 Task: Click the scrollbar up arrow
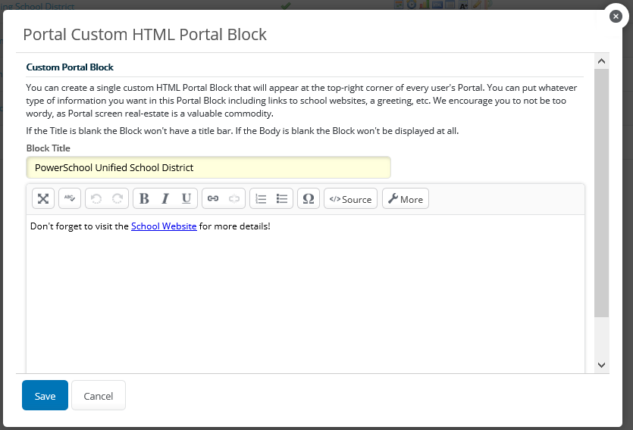[601, 61]
